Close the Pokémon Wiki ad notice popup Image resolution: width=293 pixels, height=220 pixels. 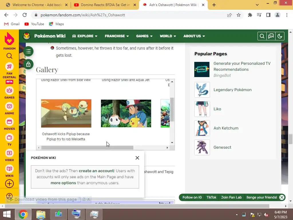(137, 158)
